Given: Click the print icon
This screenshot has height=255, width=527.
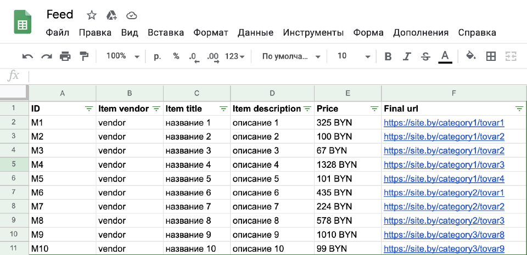Looking at the screenshot, I should coord(65,56).
